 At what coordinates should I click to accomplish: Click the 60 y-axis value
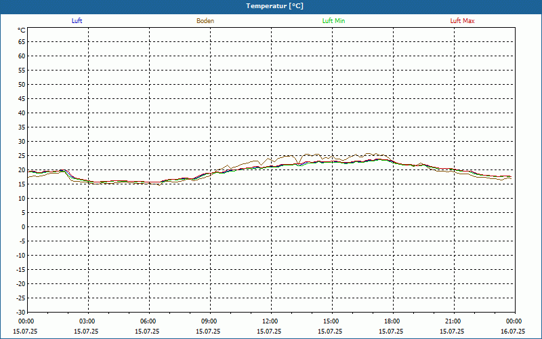(x=22, y=56)
